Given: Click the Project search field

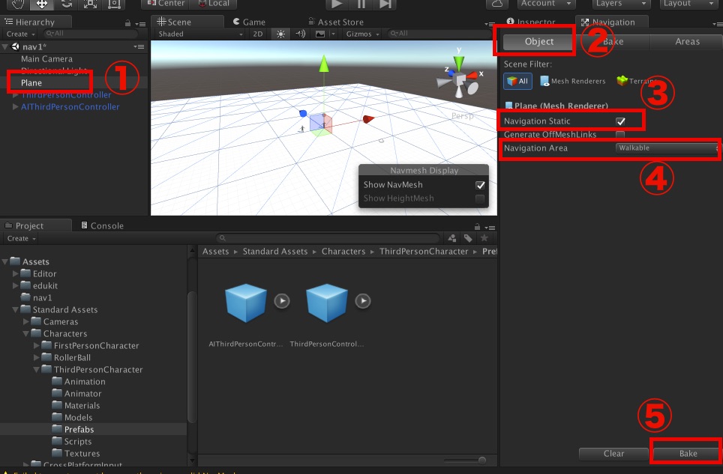Looking at the screenshot, I should tap(328, 238).
